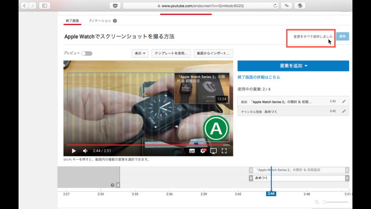Click right handle of あめつく timeline bar
Image resolution: width=371 pixels, height=209 pixels.
[x=347, y=178]
